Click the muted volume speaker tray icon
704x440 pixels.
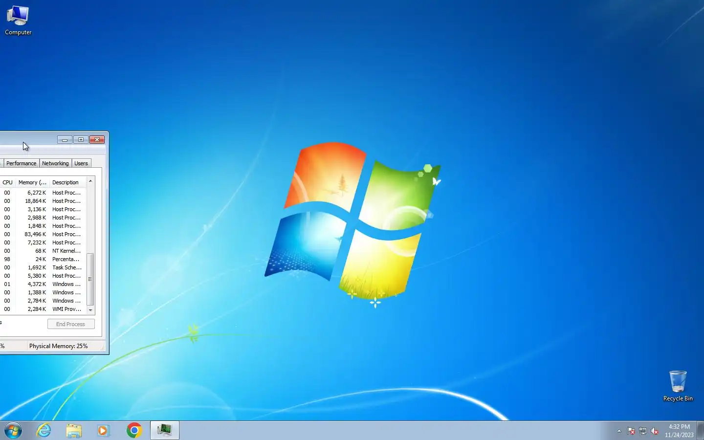(x=655, y=431)
